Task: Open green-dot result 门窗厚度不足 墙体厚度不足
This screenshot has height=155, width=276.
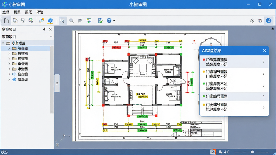Action: click(234, 86)
